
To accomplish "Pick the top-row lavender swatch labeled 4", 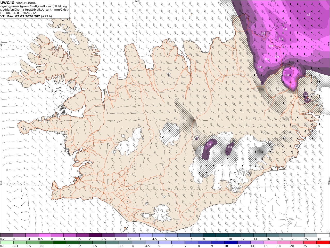I will [146, 235].
